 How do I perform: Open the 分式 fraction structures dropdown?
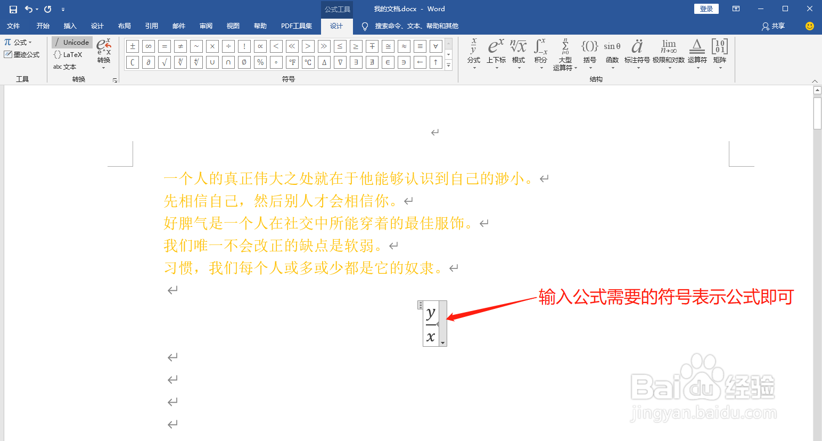[x=474, y=53]
